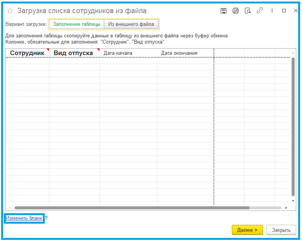The image size is (302, 241).
Task: Select the Заполнение таблицы loading option
Action: (x=76, y=24)
